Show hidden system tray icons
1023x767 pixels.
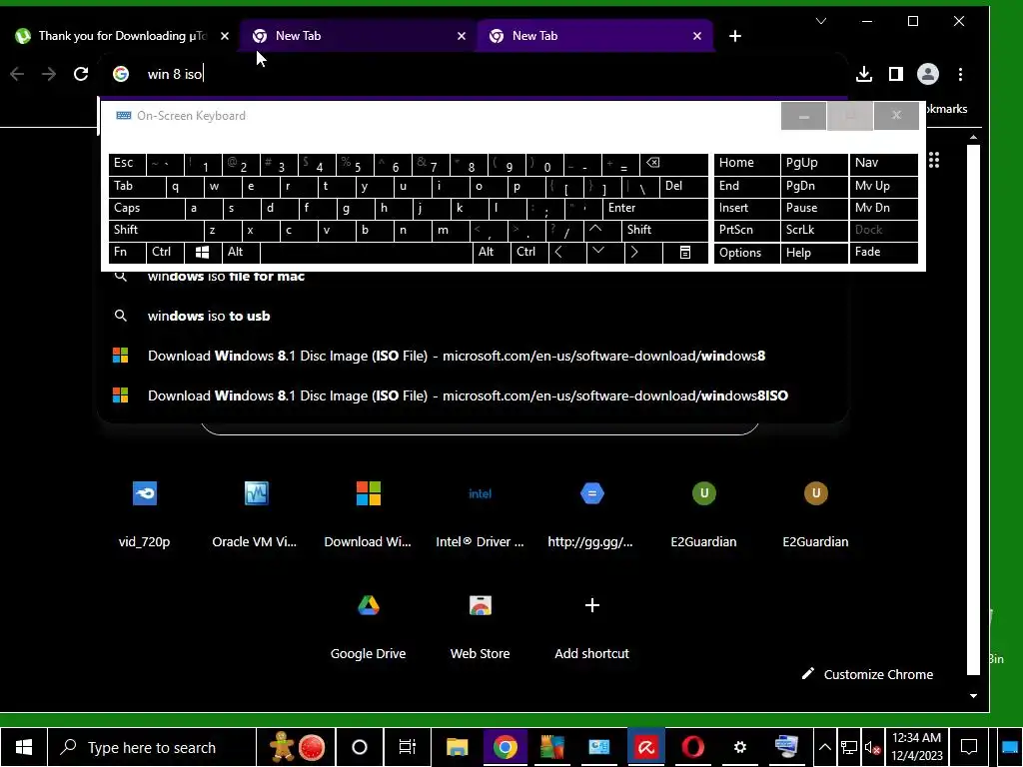(824, 747)
